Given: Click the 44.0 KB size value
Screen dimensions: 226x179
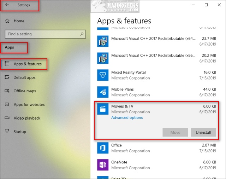Looking at the screenshot, I should point(209,89).
